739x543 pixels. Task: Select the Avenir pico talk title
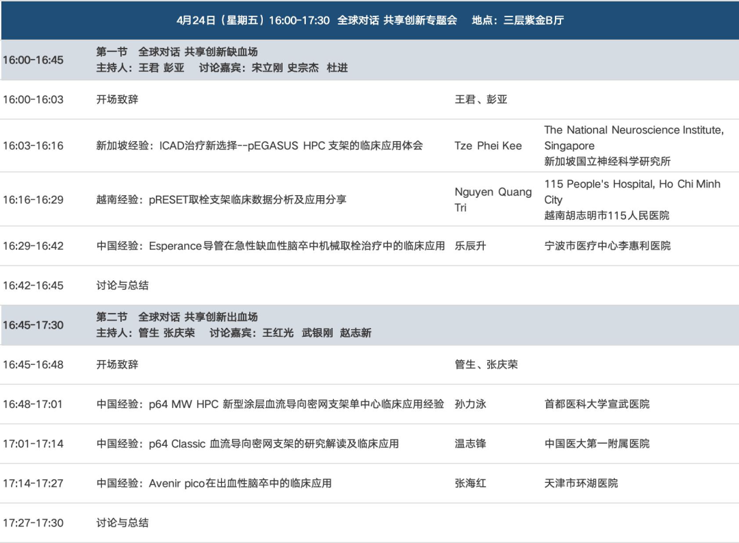[x=214, y=483]
